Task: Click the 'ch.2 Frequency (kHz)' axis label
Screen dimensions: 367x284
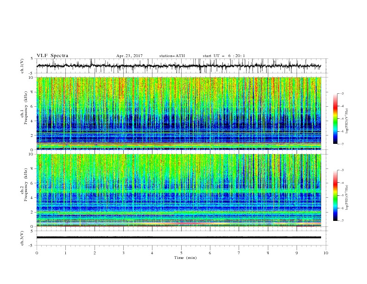Action: (24, 185)
